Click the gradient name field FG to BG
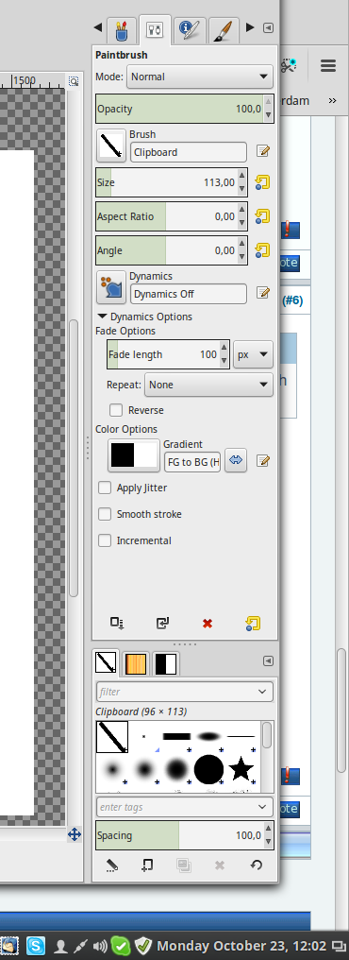 point(191,462)
